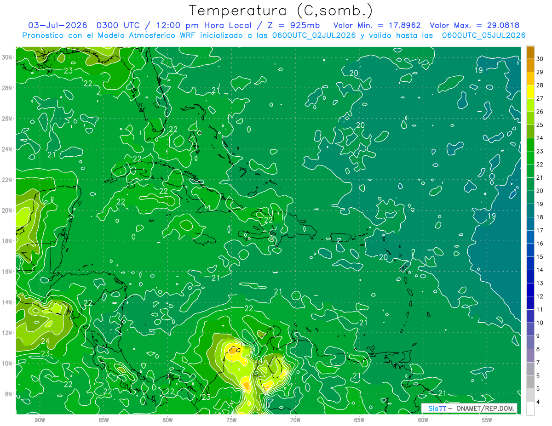552x426 pixels.
Task: Click the colorbar legend value 17
Action: tap(540, 231)
